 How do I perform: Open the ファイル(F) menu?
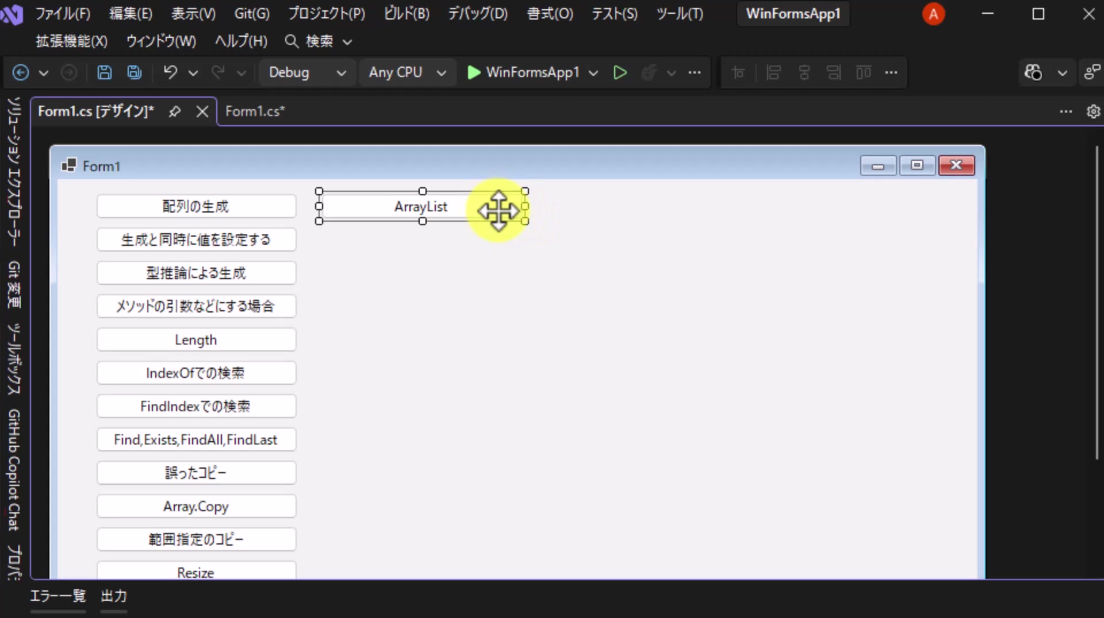coord(63,14)
